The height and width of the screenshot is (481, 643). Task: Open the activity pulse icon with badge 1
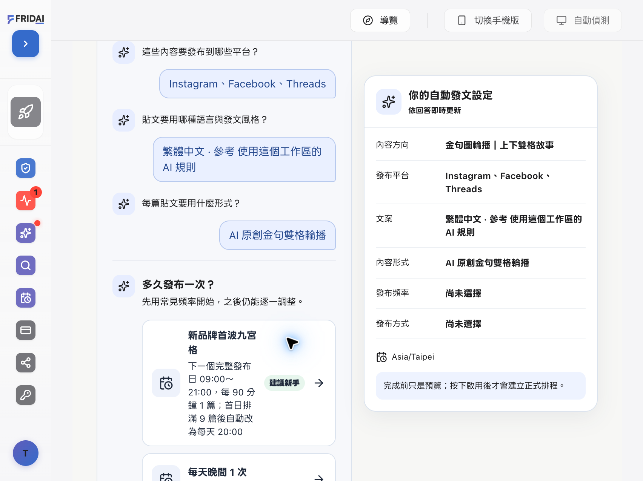(x=26, y=200)
